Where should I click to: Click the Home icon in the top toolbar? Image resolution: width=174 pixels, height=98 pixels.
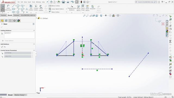[51, 2]
